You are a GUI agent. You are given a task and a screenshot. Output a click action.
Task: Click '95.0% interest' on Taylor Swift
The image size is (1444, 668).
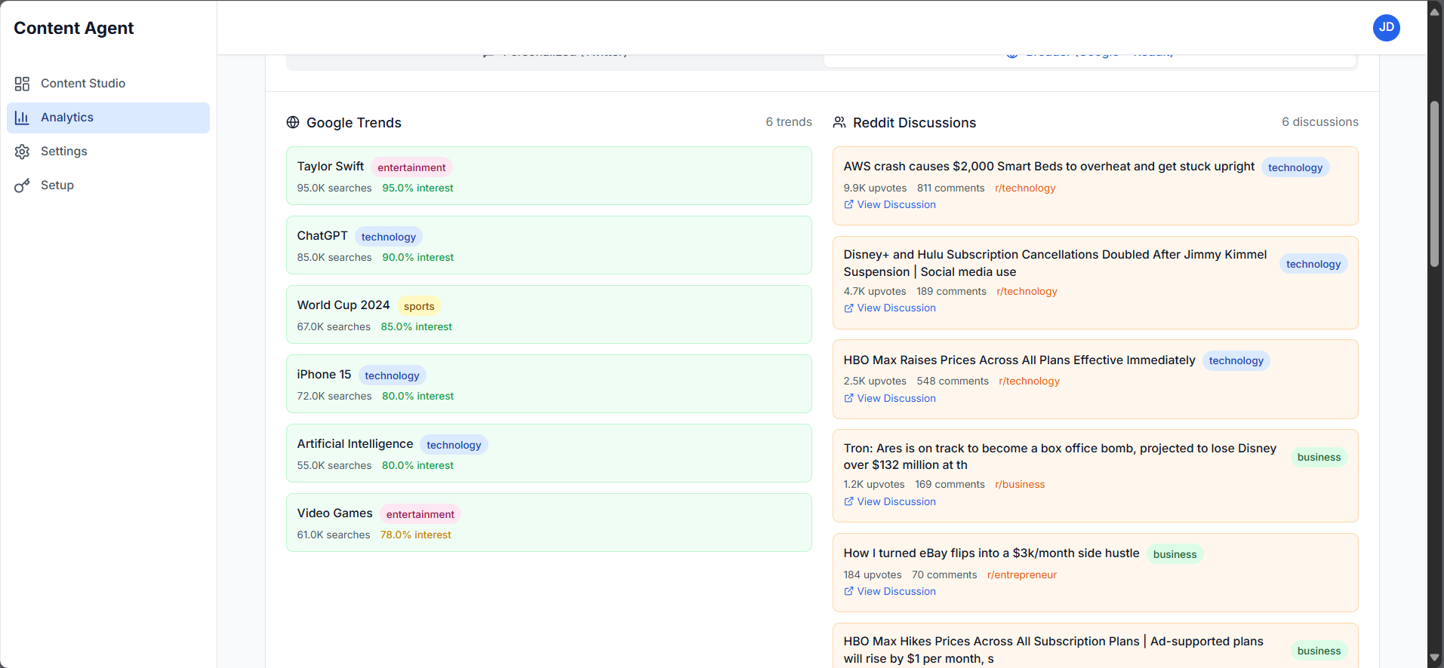click(x=417, y=188)
